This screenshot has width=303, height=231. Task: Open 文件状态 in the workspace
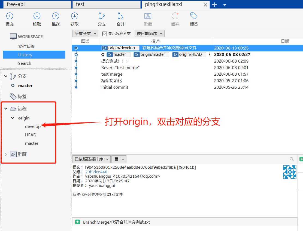tap(26, 46)
